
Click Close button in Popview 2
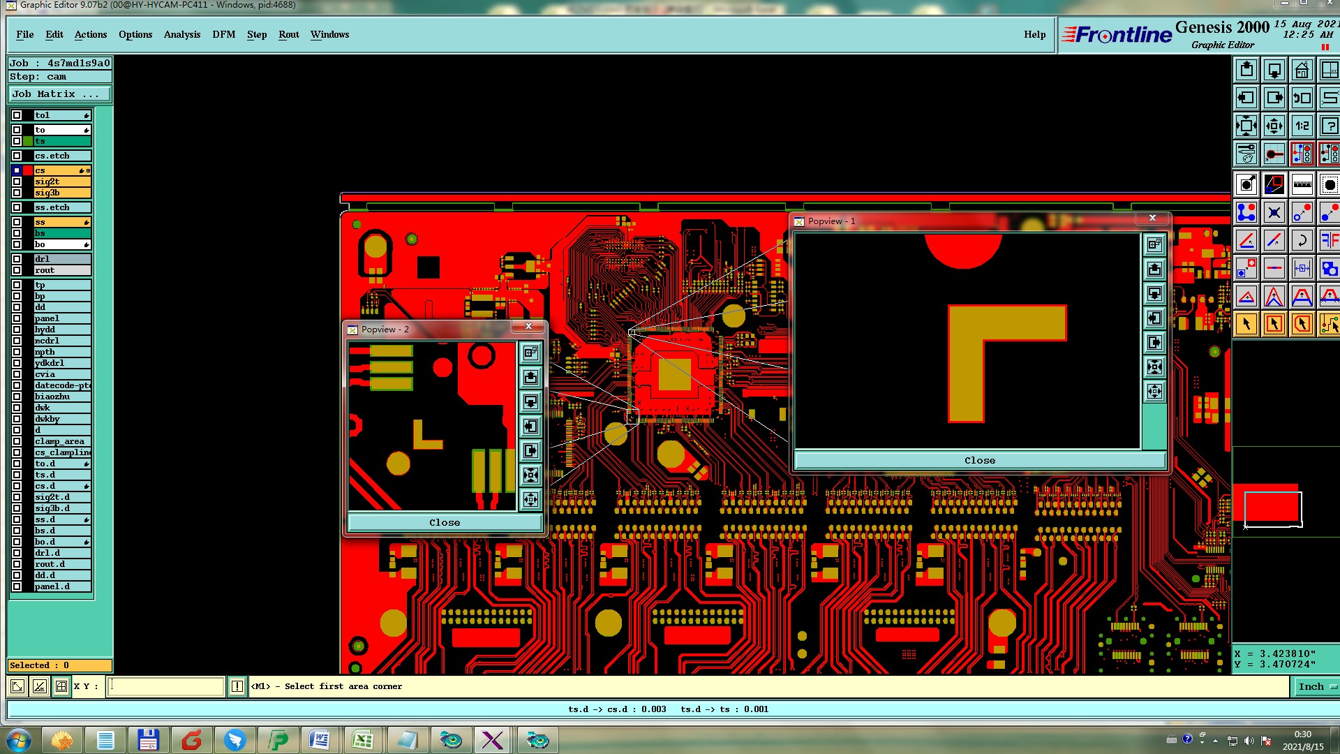[445, 522]
